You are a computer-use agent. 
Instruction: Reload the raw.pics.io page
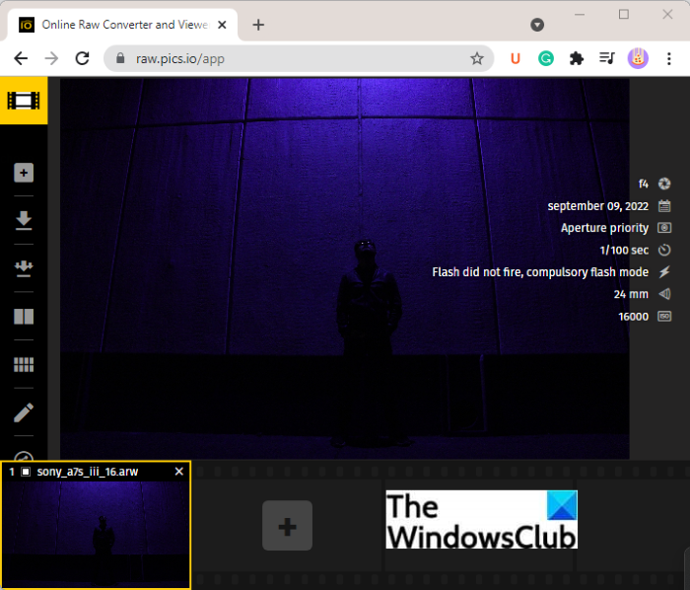coord(82,58)
